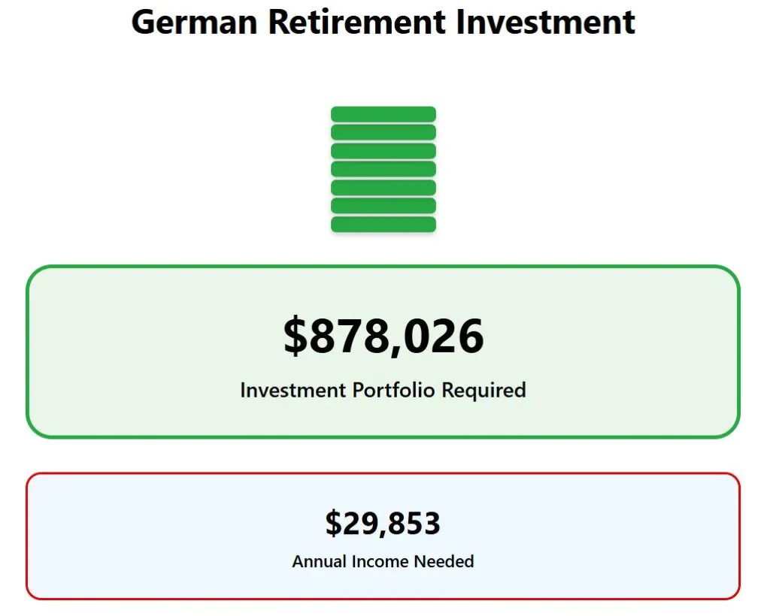
Task: Click the fifth bar from top in green stack
Action: tap(383, 188)
